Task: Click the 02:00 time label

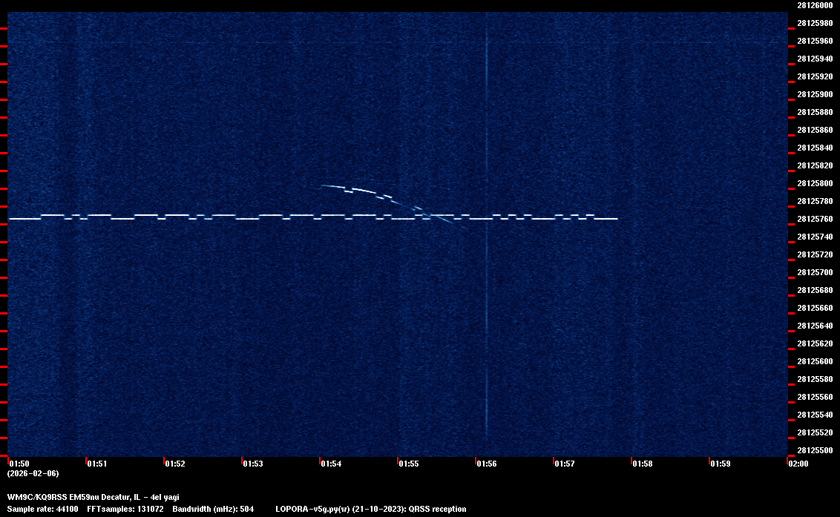Action: (x=798, y=464)
